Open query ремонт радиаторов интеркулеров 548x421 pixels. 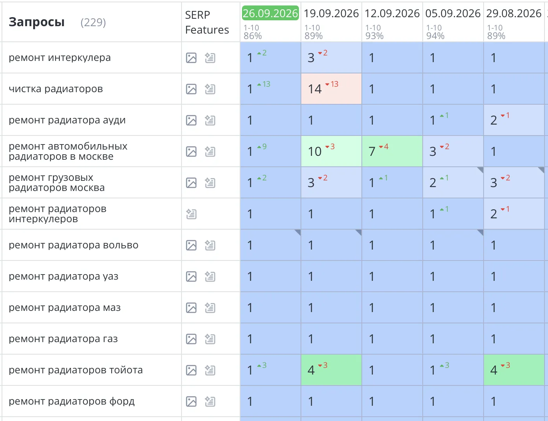(x=57, y=214)
